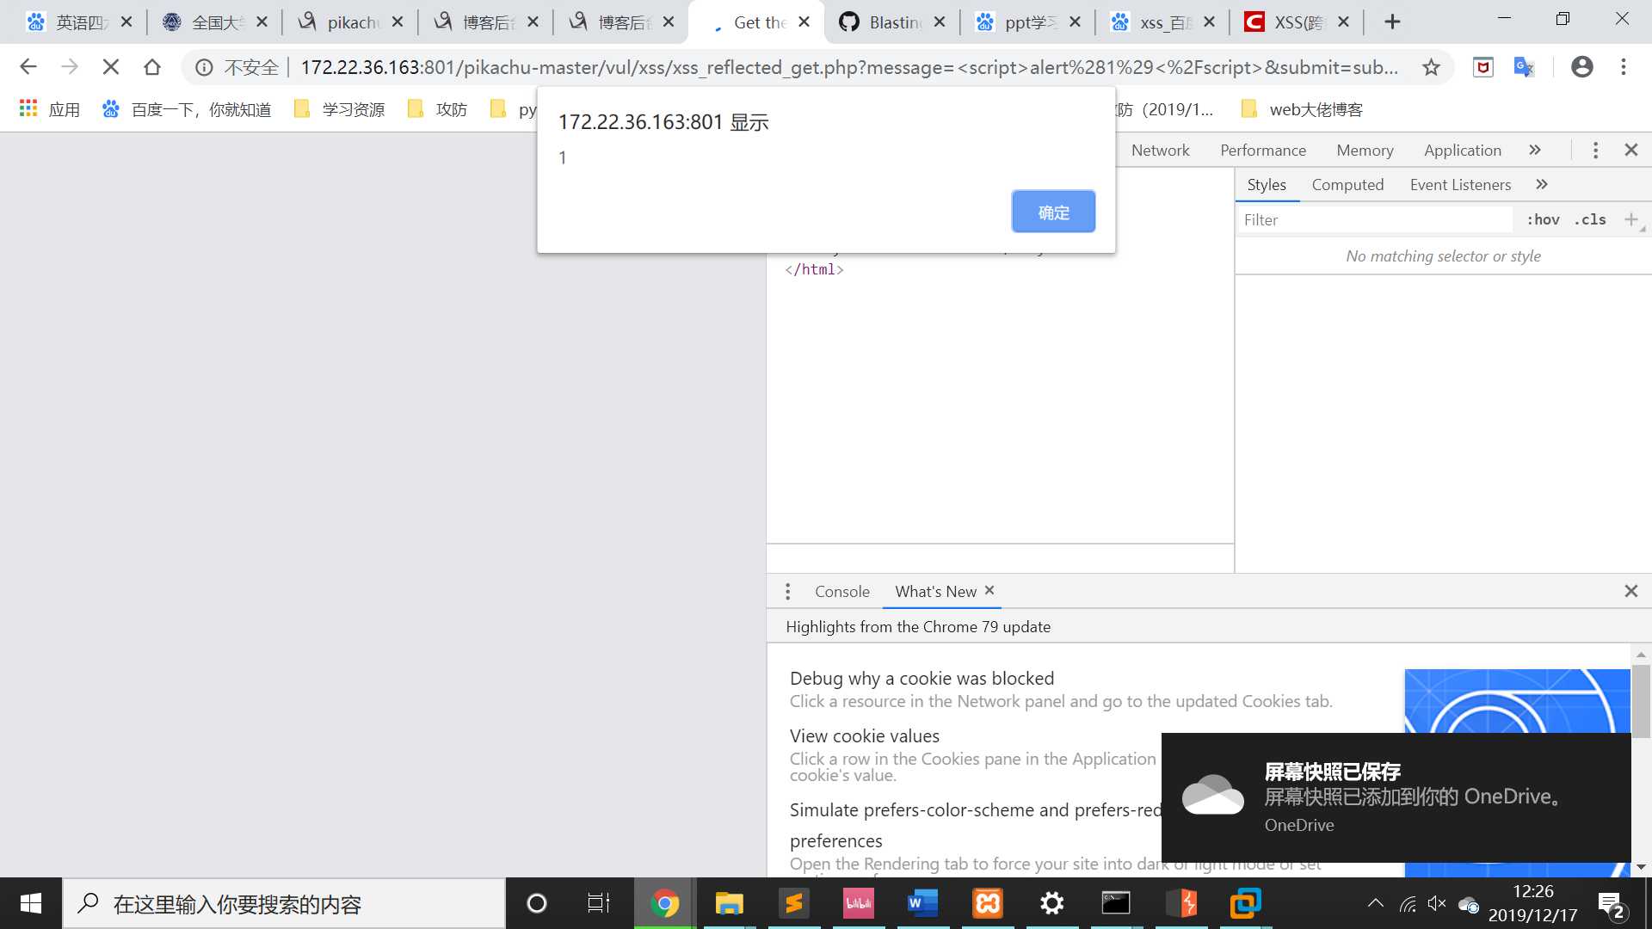1652x929 pixels.
Task: Click the 确定 confirmation button
Action: pyautogui.click(x=1051, y=211)
